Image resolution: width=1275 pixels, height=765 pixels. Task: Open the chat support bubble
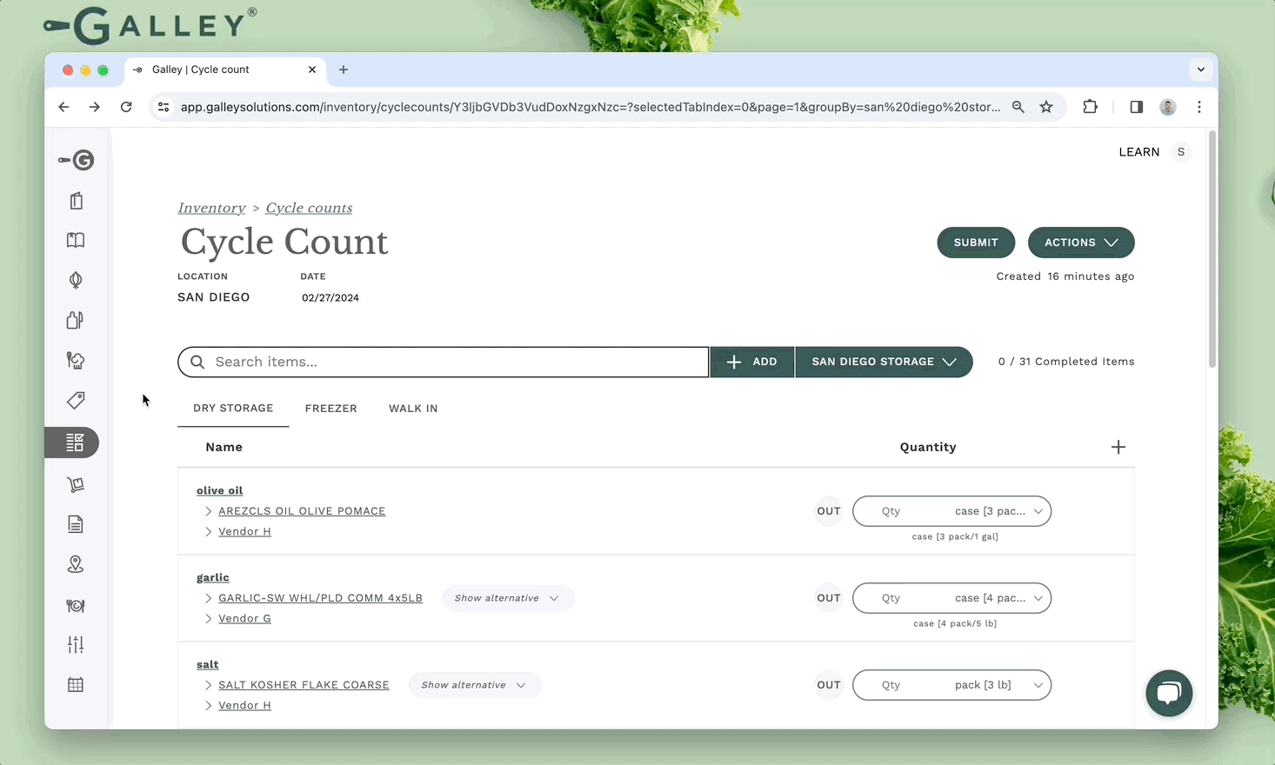click(1168, 693)
